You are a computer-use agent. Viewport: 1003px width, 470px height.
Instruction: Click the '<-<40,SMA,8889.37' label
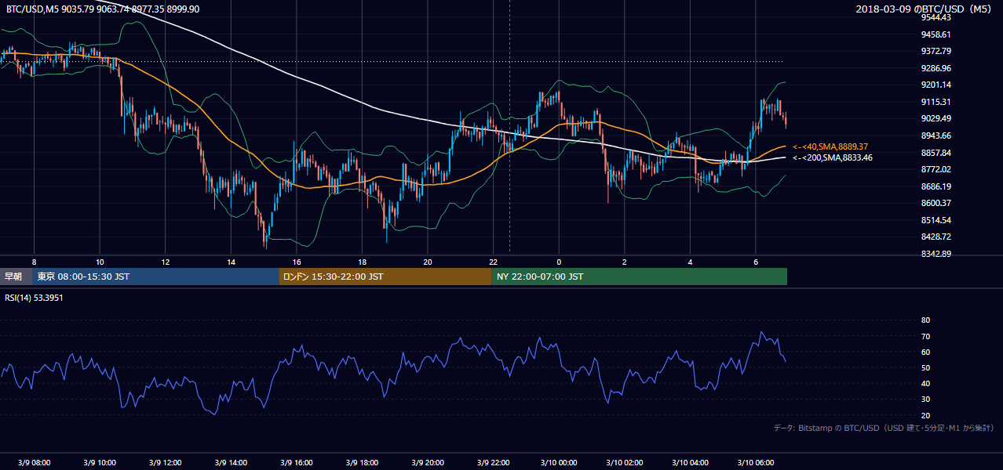click(830, 146)
